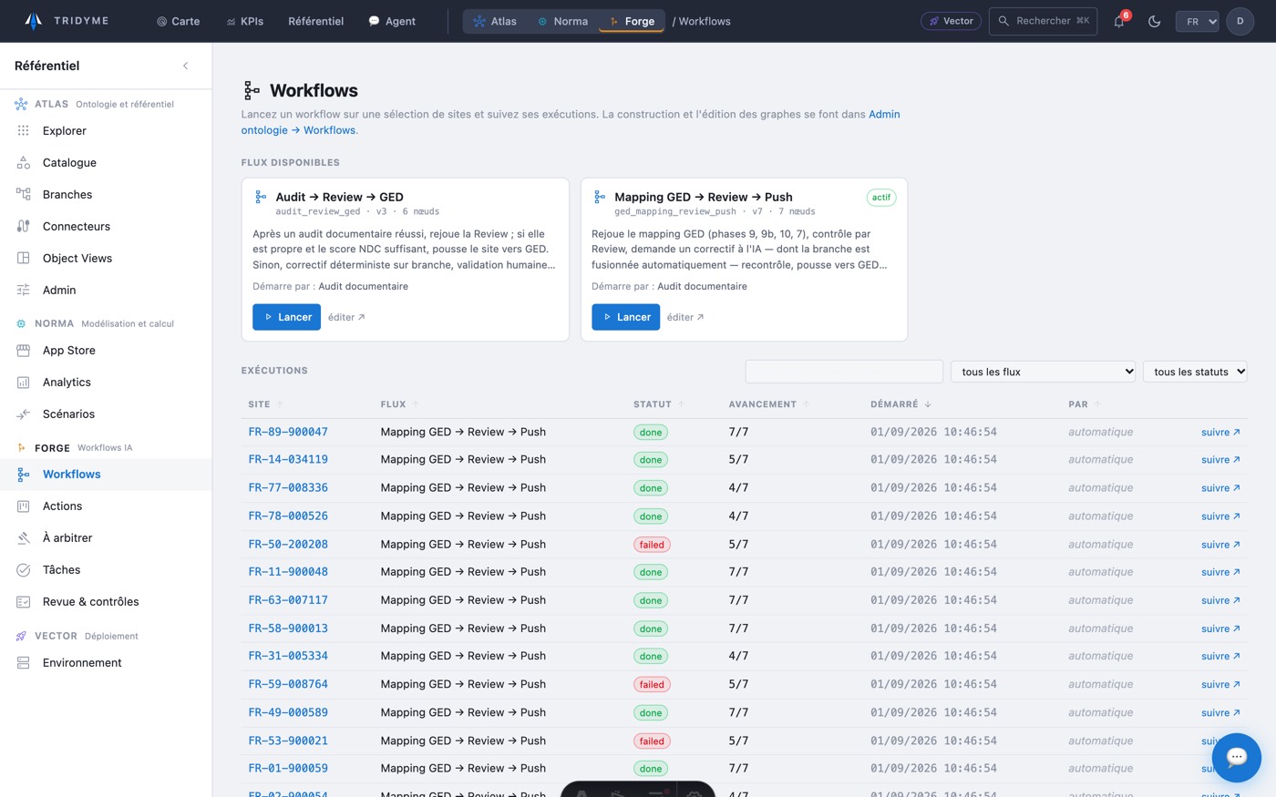Open Actions in the sidebar
This screenshot has width=1276, height=797.
pyautogui.click(x=106, y=506)
